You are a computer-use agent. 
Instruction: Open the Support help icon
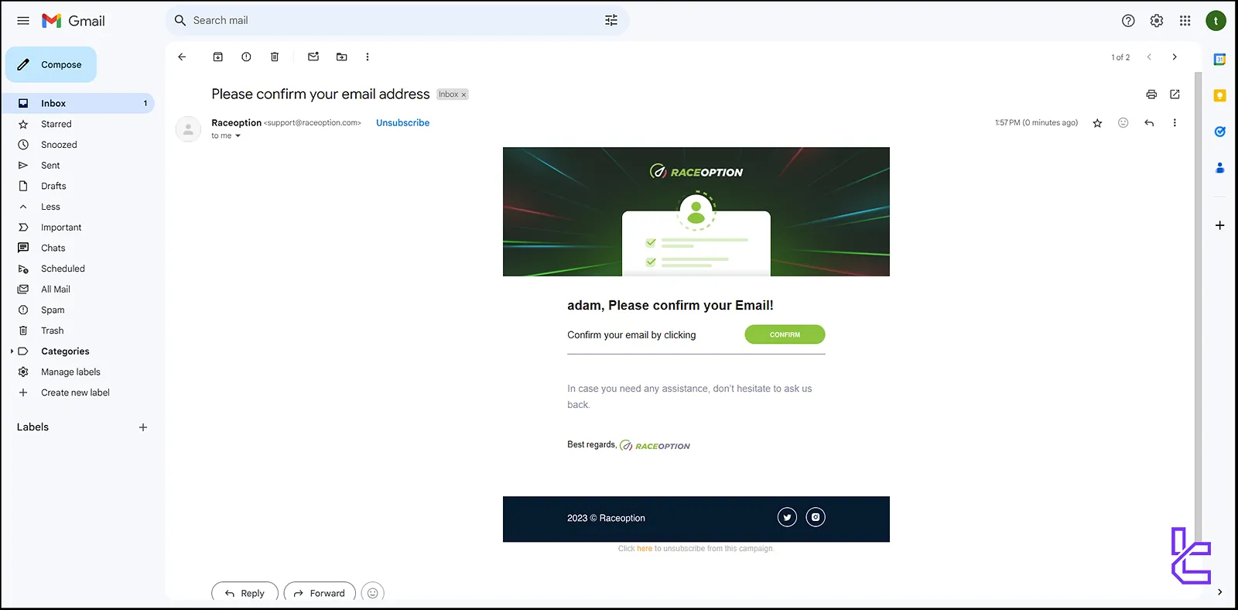(x=1128, y=21)
